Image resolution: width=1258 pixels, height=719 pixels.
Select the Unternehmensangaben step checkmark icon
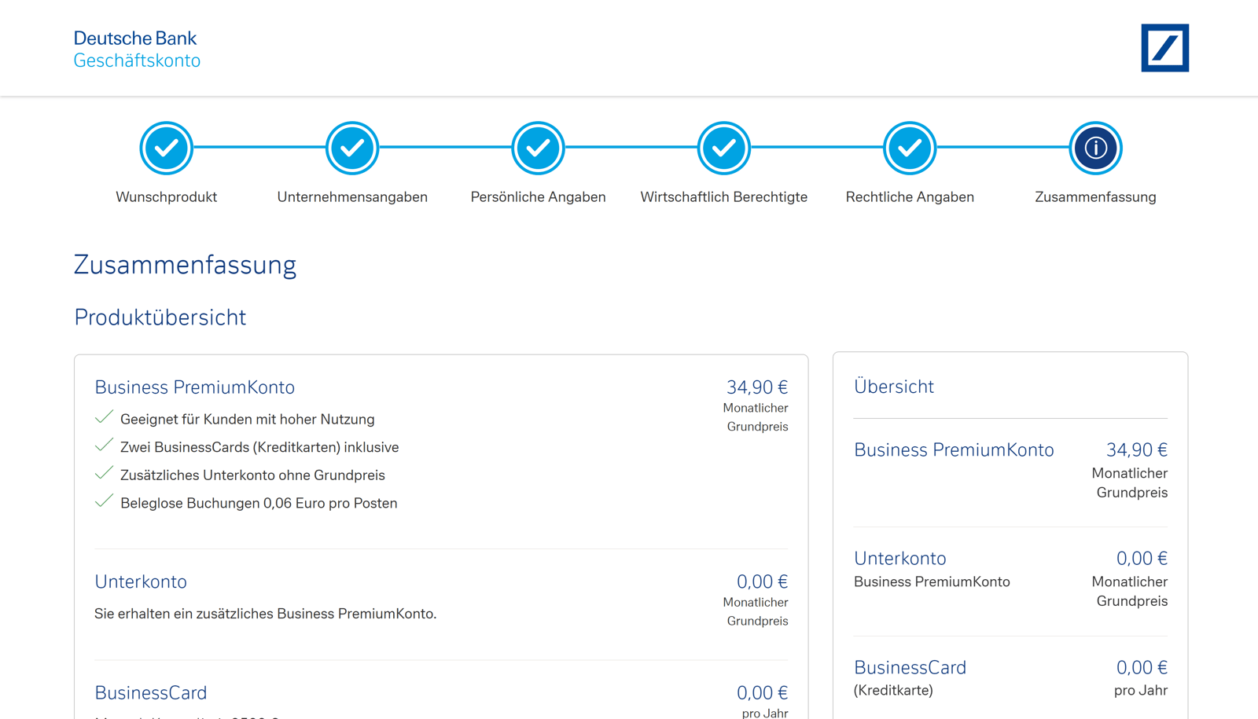352,148
